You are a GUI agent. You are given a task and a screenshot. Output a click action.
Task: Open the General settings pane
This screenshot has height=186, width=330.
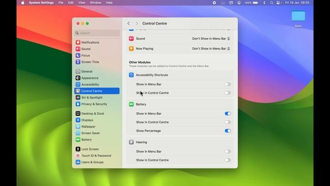(84, 71)
